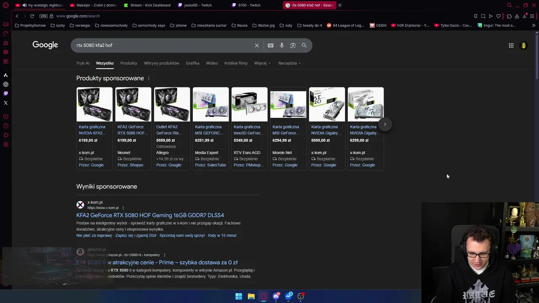Open norwegia bookmark folder

(80, 25)
